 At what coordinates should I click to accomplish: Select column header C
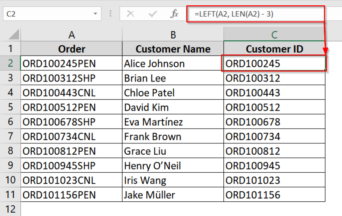(274, 34)
